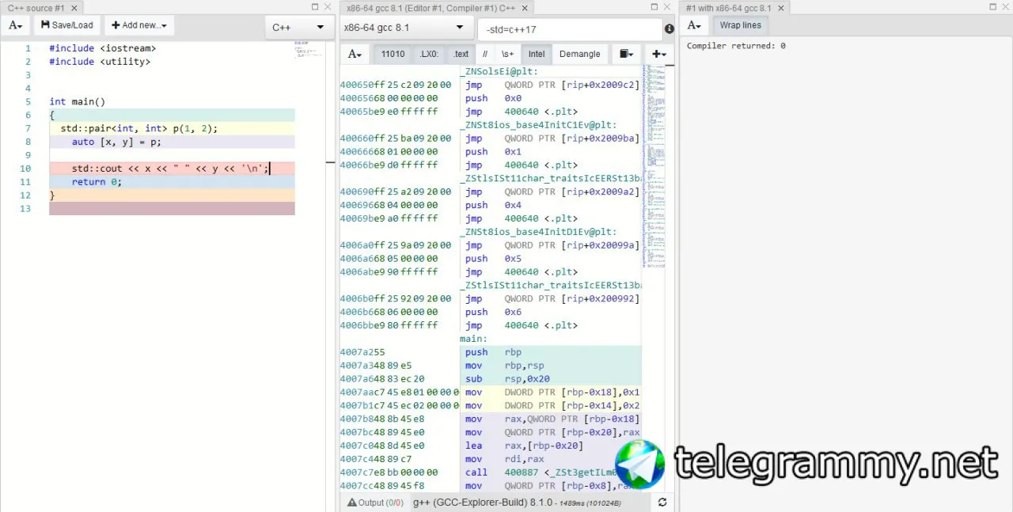The width and height of the screenshot is (1013, 512).
Task: Toggle the Demangle identifiers option
Action: pos(580,54)
